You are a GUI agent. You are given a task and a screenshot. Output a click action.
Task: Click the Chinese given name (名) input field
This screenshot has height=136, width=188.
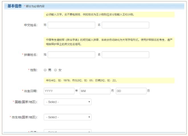(x=125, y=25)
